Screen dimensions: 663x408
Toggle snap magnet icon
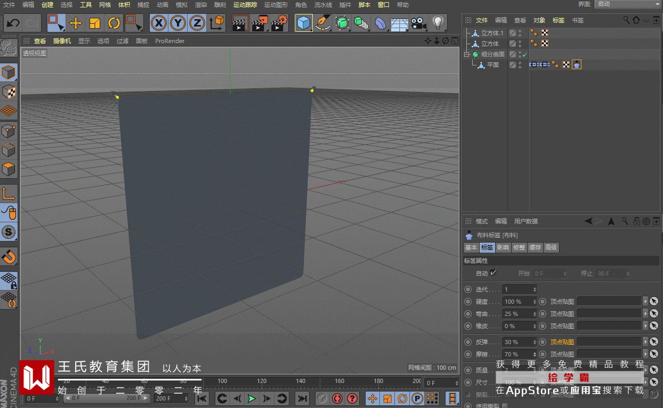tap(9, 256)
